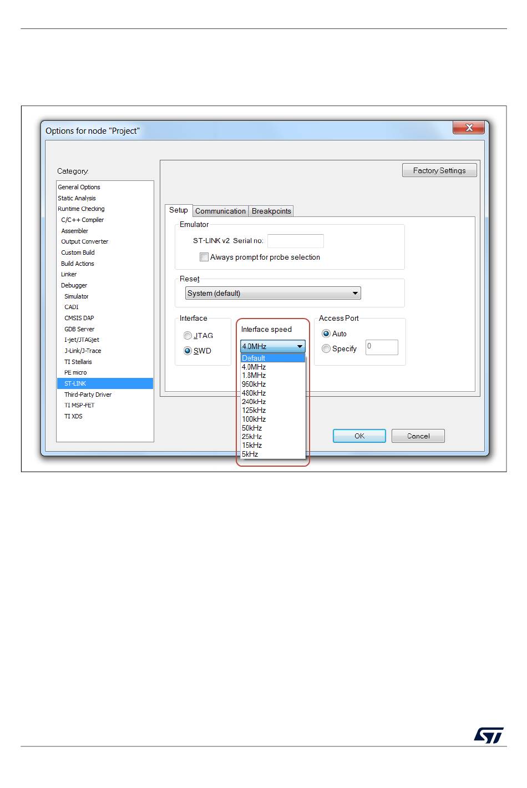The image size is (527, 788).
Task: Choose CMSIS DAP category
Action: (79, 318)
